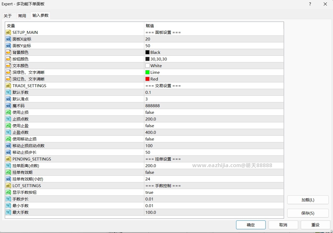Click the integer icon beside 挂单有效期(小时)
The width and height of the screenshot is (333, 233).
[x=8, y=179]
